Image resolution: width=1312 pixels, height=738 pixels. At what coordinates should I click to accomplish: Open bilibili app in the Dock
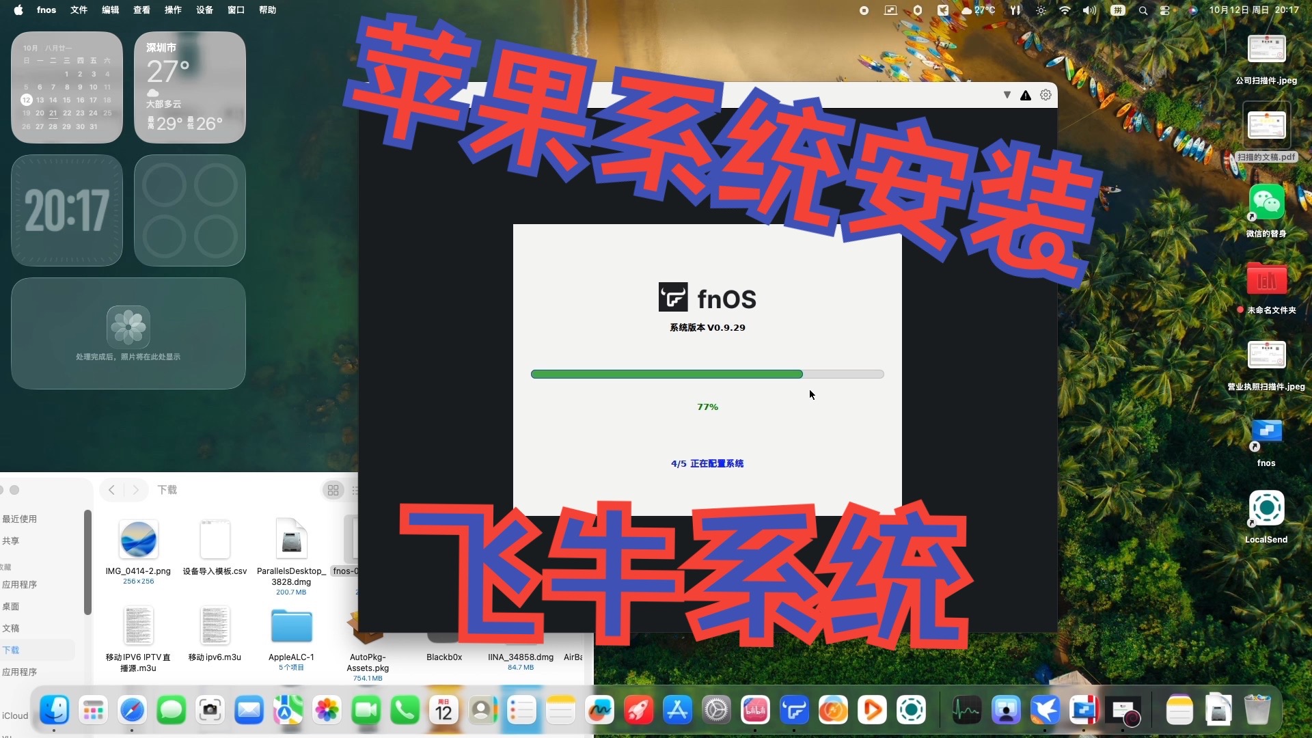click(755, 711)
